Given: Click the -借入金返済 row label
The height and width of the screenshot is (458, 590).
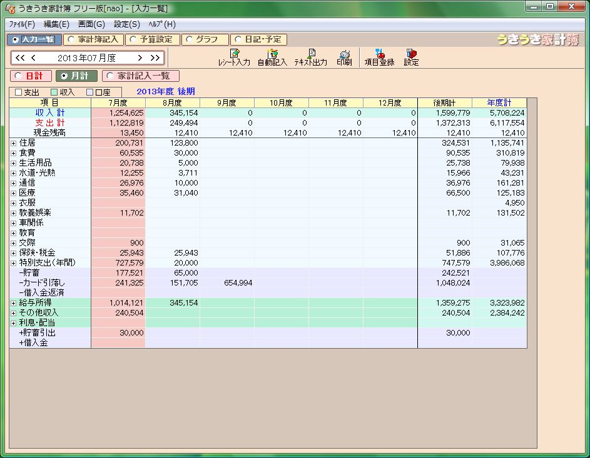Looking at the screenshot, I should tap(41, 292).
